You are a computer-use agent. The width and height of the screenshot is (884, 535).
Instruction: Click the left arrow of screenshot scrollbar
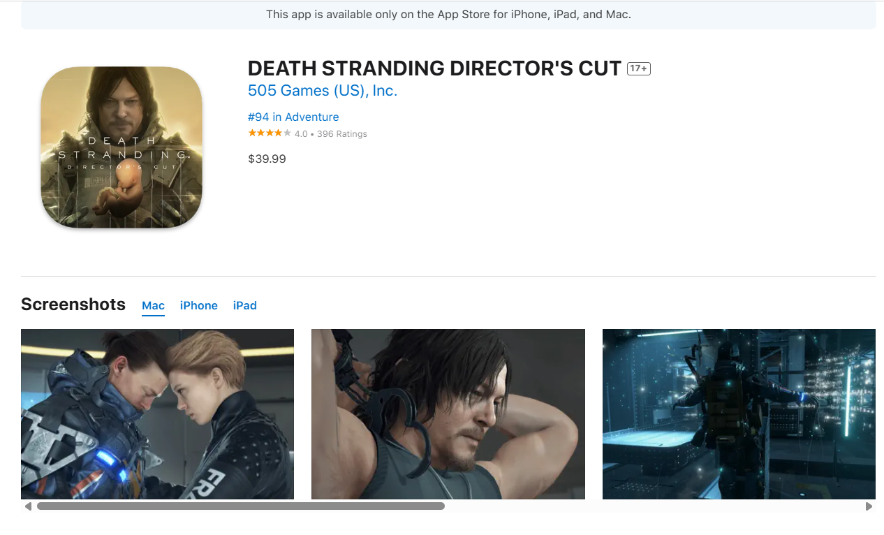click(28, 506)
